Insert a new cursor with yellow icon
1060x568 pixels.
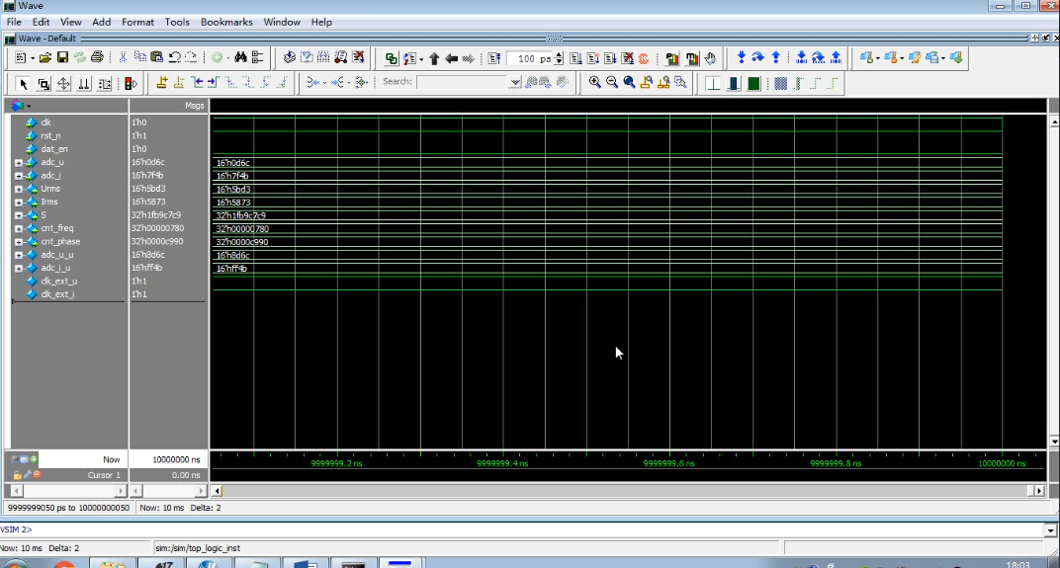(x=161, y=83)
